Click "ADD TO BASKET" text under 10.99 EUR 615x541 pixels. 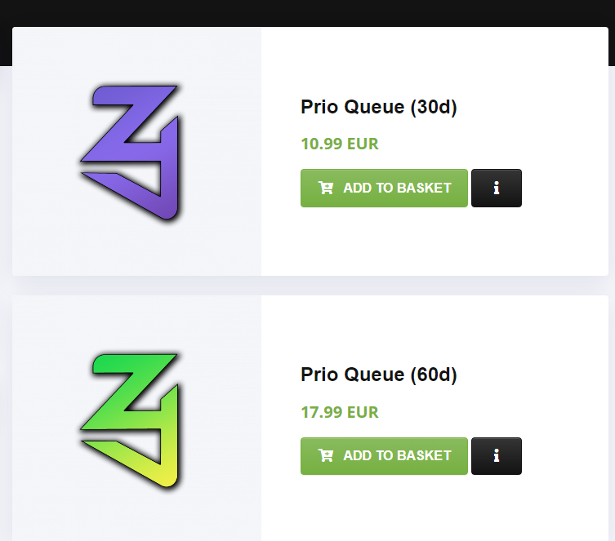tap(397, 188)
